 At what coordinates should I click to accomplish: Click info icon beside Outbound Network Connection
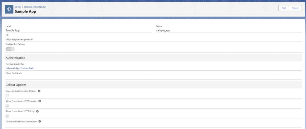pyautogui.click(x=40, y=122)
